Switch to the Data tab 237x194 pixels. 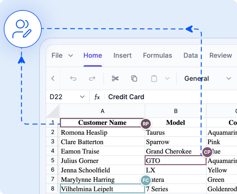click(x=191, y=55)
